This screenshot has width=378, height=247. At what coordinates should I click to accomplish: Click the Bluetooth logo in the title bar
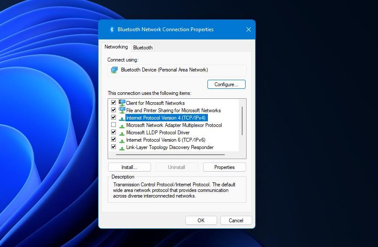pyautogui.click(x=112, y=29)
